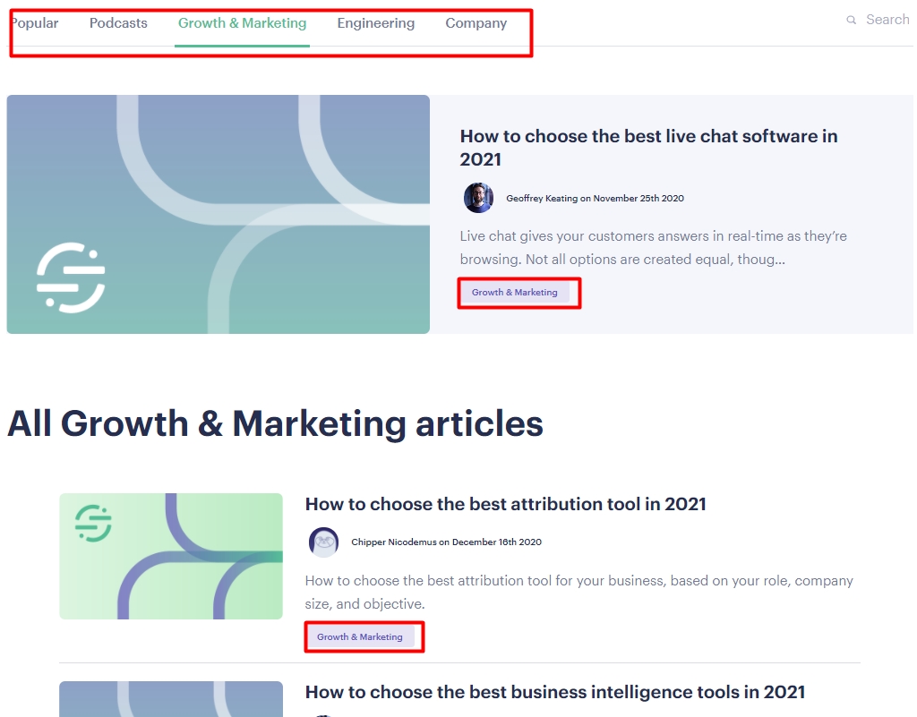Click the business intelligence article thumbnail

click(171, 699)
